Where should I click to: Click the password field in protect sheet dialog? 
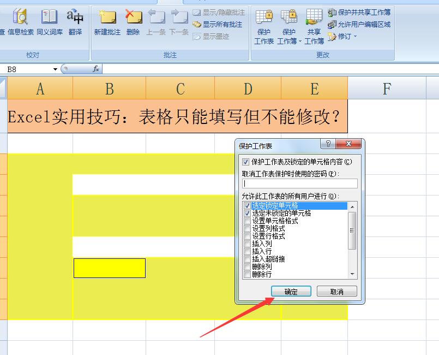[299, 184]
